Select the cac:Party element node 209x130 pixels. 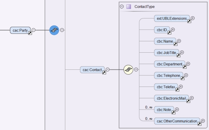point(20,30)
